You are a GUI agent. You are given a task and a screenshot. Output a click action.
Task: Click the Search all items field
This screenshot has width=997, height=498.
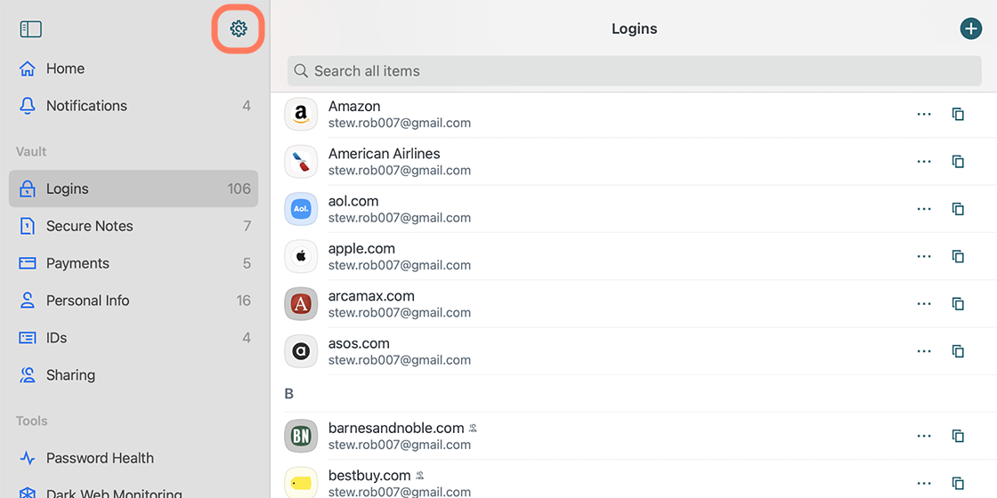click(634, 71)
